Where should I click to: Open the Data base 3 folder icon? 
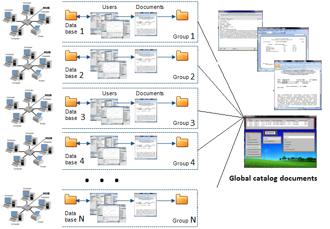tap(72, 102)
